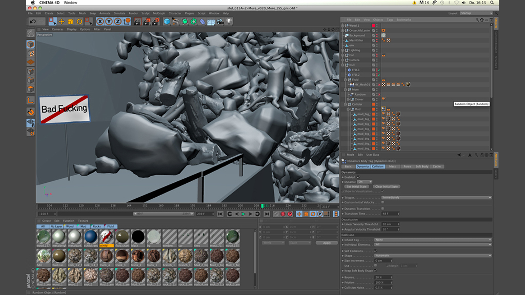Select the blue schild.rand material swatch
Viewport: 525px width, 295px height.
click(90, 236)
